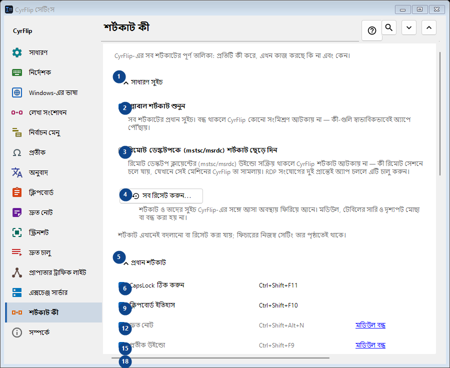Viewport: 450px width, 368px height.
Task: Click the নির্বাচন মেনু list icon
Action: [x=17, y=132]
